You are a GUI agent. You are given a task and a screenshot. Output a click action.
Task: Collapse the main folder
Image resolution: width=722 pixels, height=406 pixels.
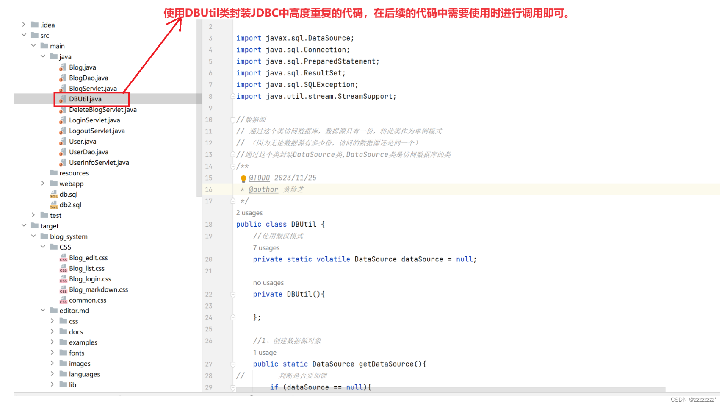click(33, 46)
